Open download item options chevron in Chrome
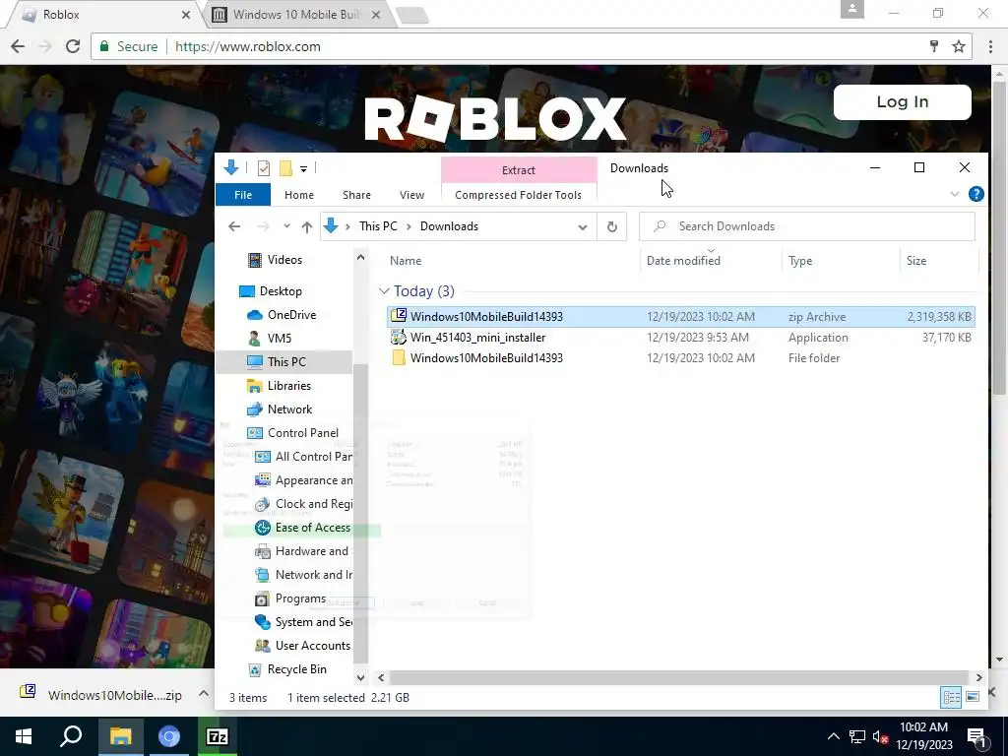The image size is (1008, 756). coord(203,694)
